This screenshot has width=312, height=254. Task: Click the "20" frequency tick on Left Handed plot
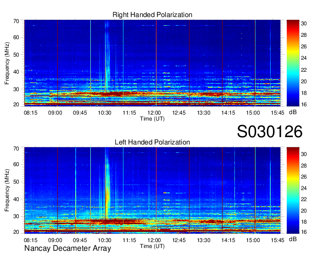coord(16,232)
